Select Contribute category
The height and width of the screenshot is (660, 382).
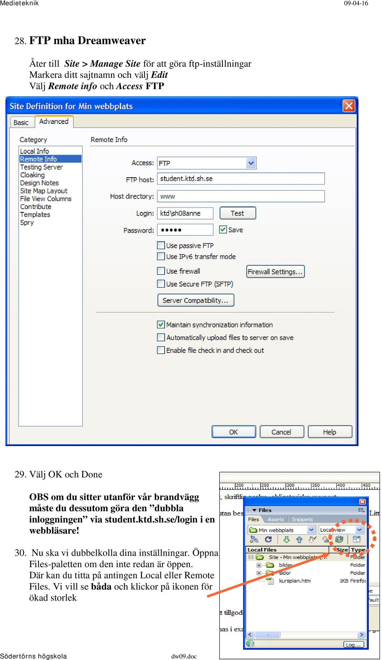(x=36, y=207)
